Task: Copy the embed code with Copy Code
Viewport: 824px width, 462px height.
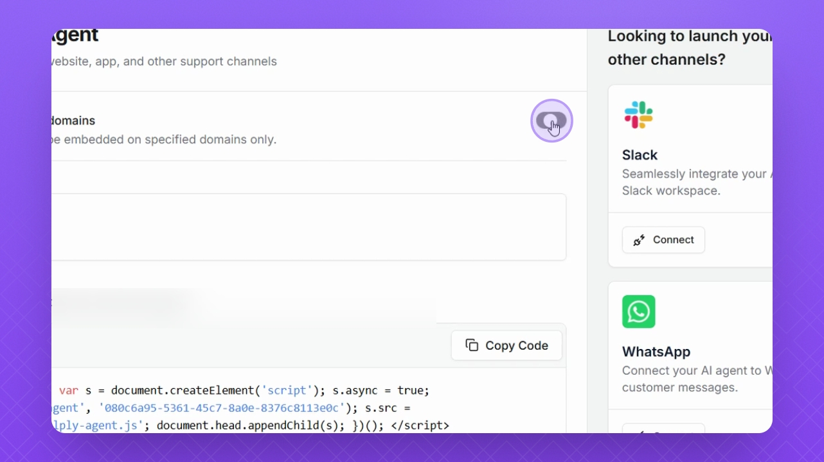Action: coord(506,345)
